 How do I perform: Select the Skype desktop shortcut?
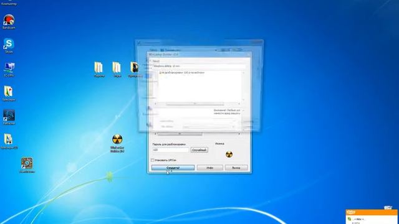tap(9, 45)
